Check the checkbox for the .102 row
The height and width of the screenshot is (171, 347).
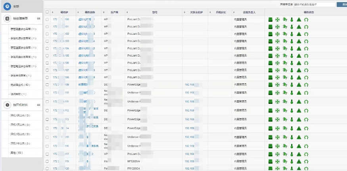click(47, 34)
